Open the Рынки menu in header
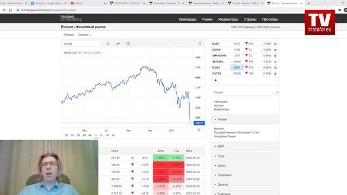The height and width of the screenshot is (195, 347). tap(207, 19)
